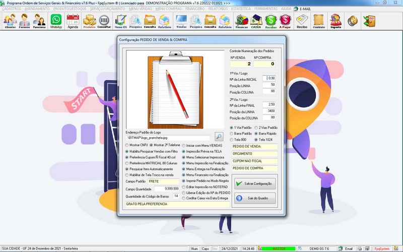
Task: Select the Mostrar CNPJ radio option
Action: click(127, 145)
